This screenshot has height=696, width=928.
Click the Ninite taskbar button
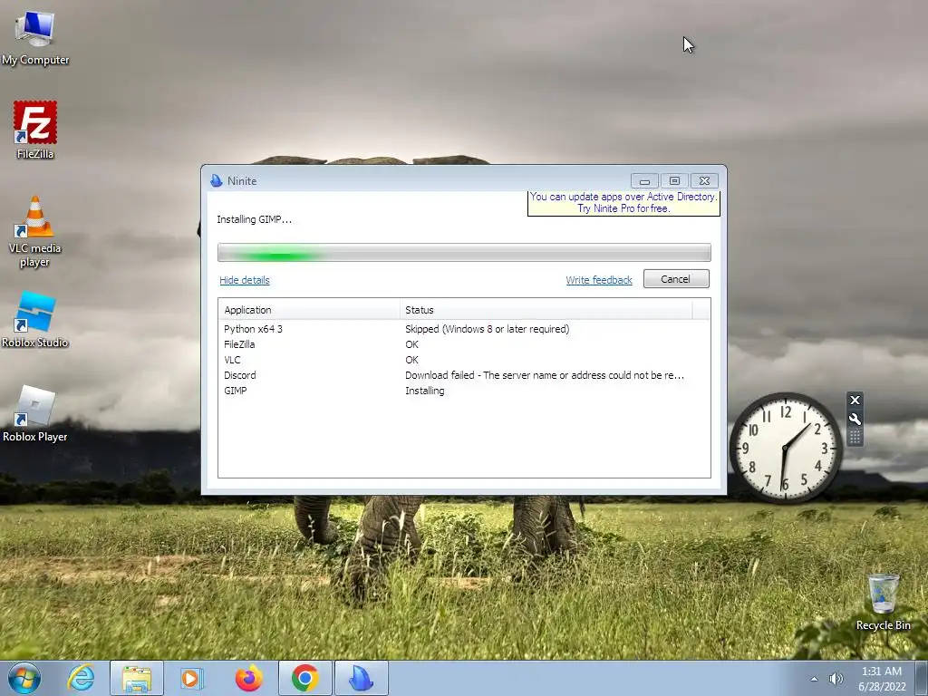coord(362,678)
